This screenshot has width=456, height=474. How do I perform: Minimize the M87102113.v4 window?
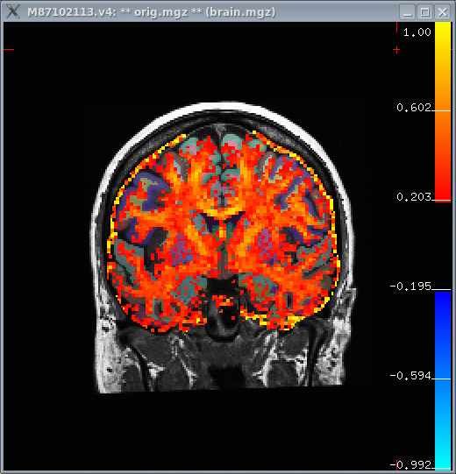click(407, 12)
